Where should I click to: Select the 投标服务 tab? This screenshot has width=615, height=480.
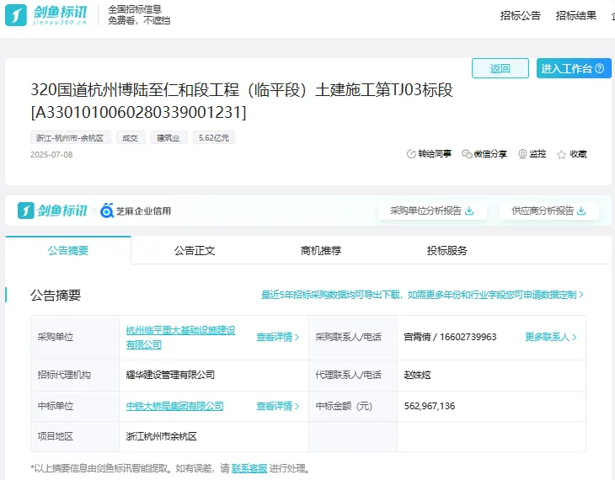click(x=447, y=250)
